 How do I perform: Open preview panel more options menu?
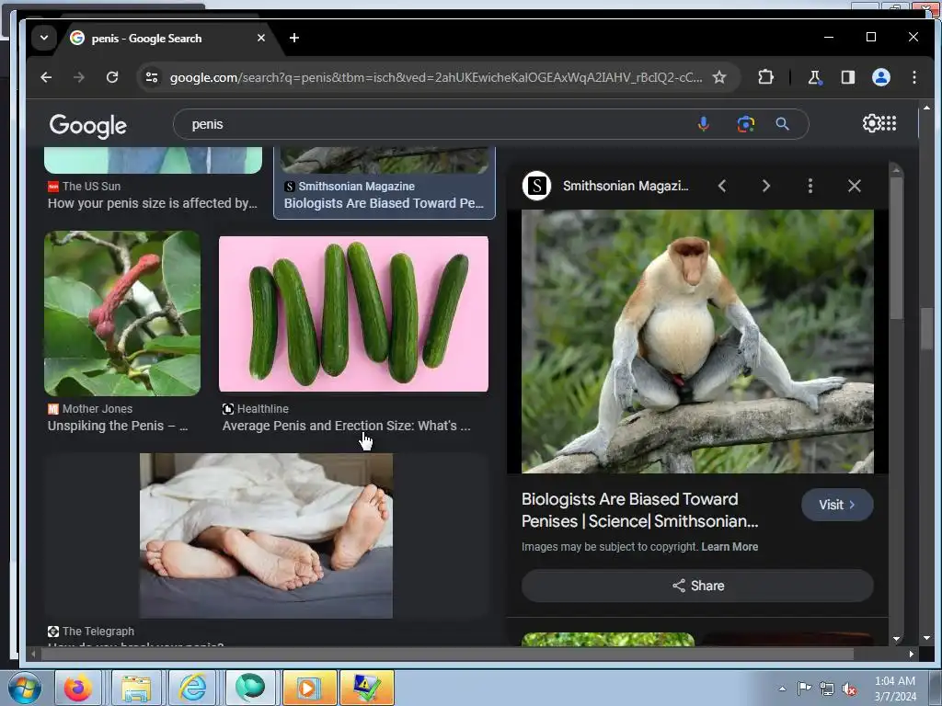(x=810, y=186)
